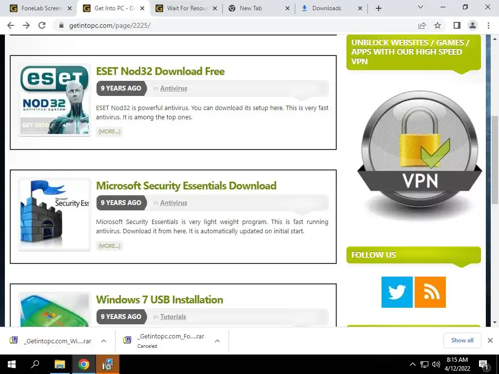Click the installer app taskbar icon
Image resolution: width=499 pixels, height=374 pixels.
click(108, 364)
